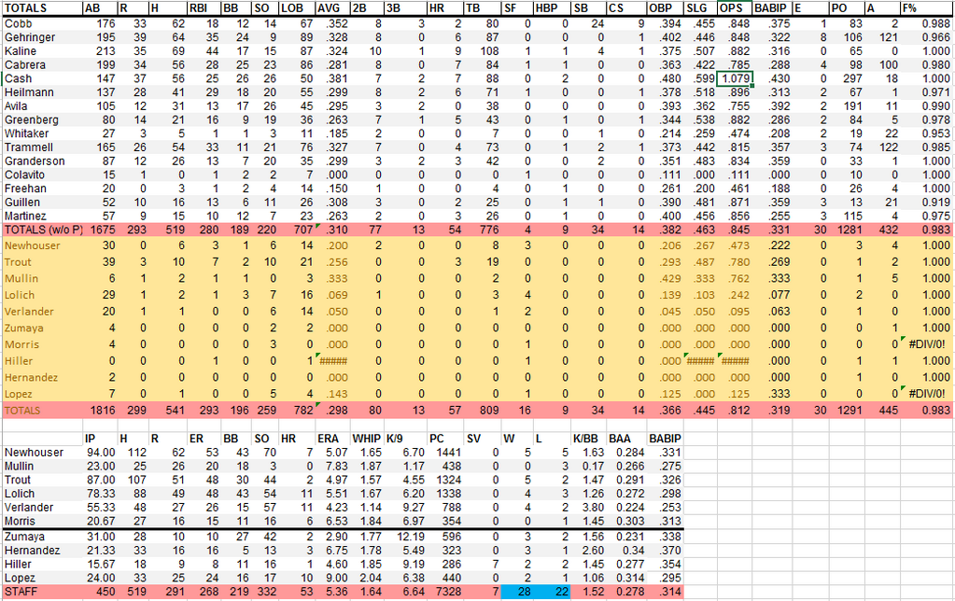Screen dimensions: 955x601
Task: Click Gehringer's assists value 121
Action: point(889,37)
